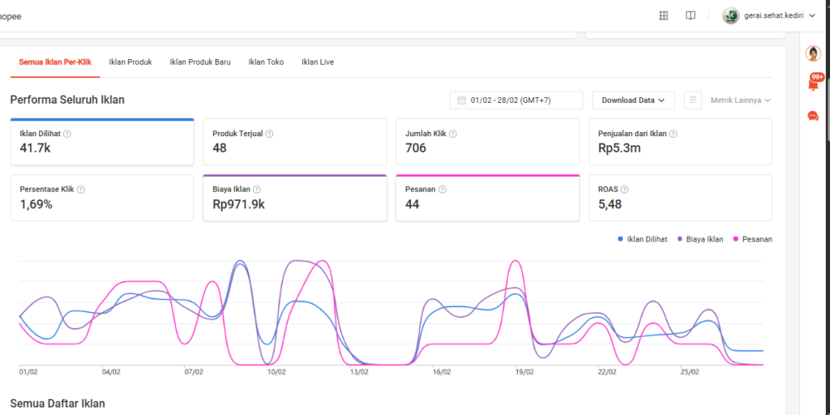830x415 pixels.
Task: Toggle the Produk Terjual metric card
Action: 294,143
